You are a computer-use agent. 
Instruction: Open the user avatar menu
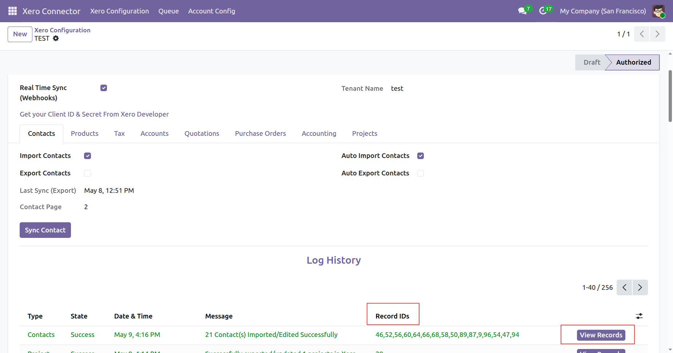tap(658, 11)
